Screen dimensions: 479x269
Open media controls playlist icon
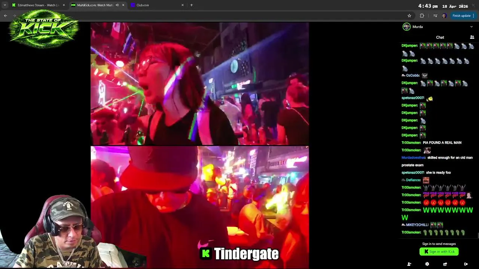(x=435, y=16)
